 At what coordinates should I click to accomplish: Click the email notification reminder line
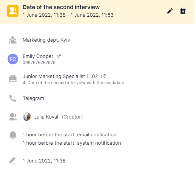click(70, 135)
